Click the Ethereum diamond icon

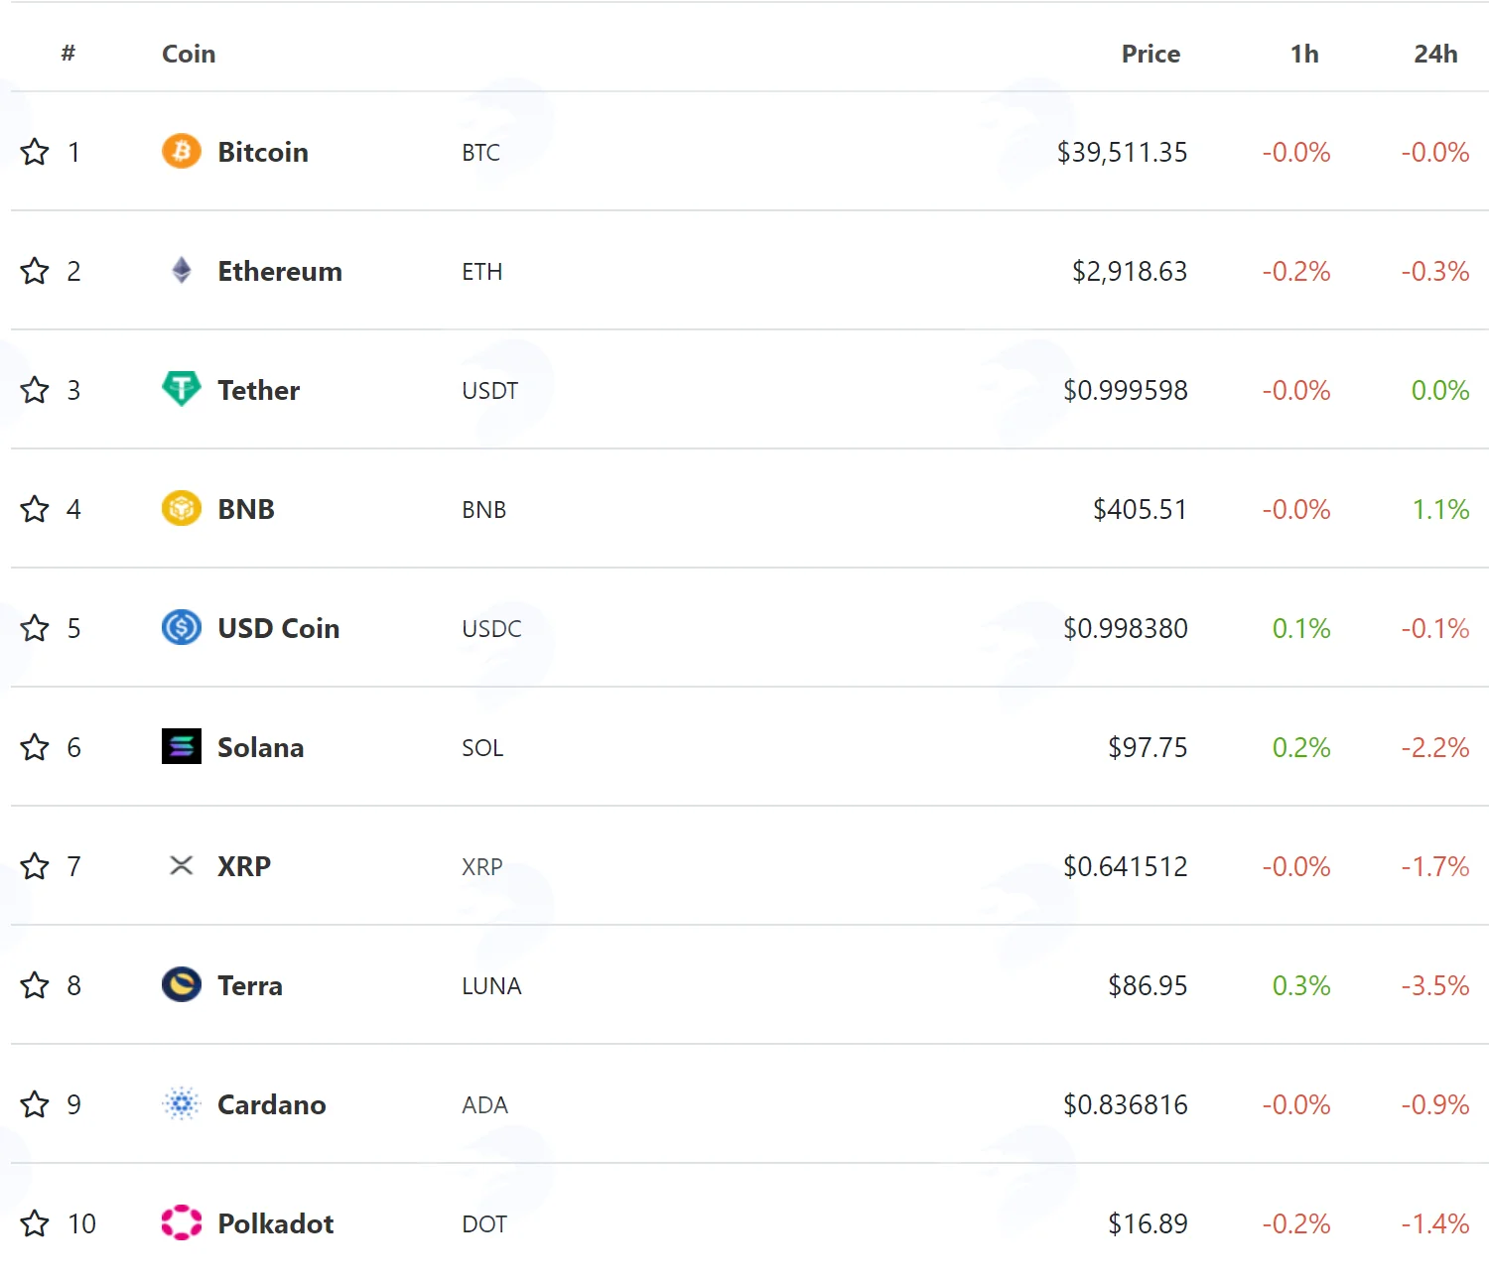[x=182, y=270]
